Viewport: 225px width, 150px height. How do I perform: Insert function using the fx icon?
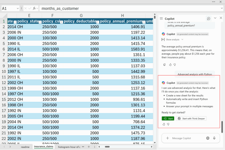(34, 8)
